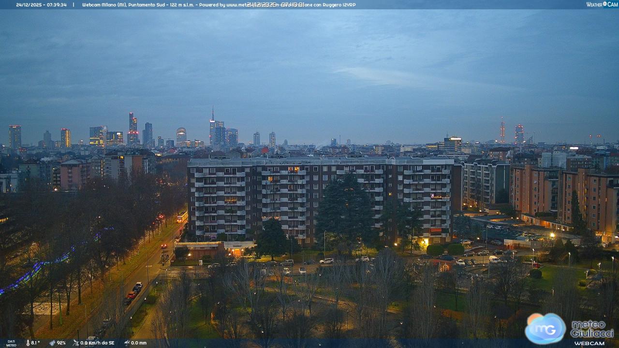Click the WeatherCAM logo in top bar
Viewport: 619px width, 348px height.
[x=602, y=4]
